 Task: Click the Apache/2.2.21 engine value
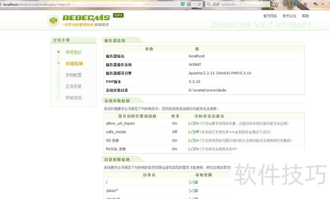pos(220,73)
